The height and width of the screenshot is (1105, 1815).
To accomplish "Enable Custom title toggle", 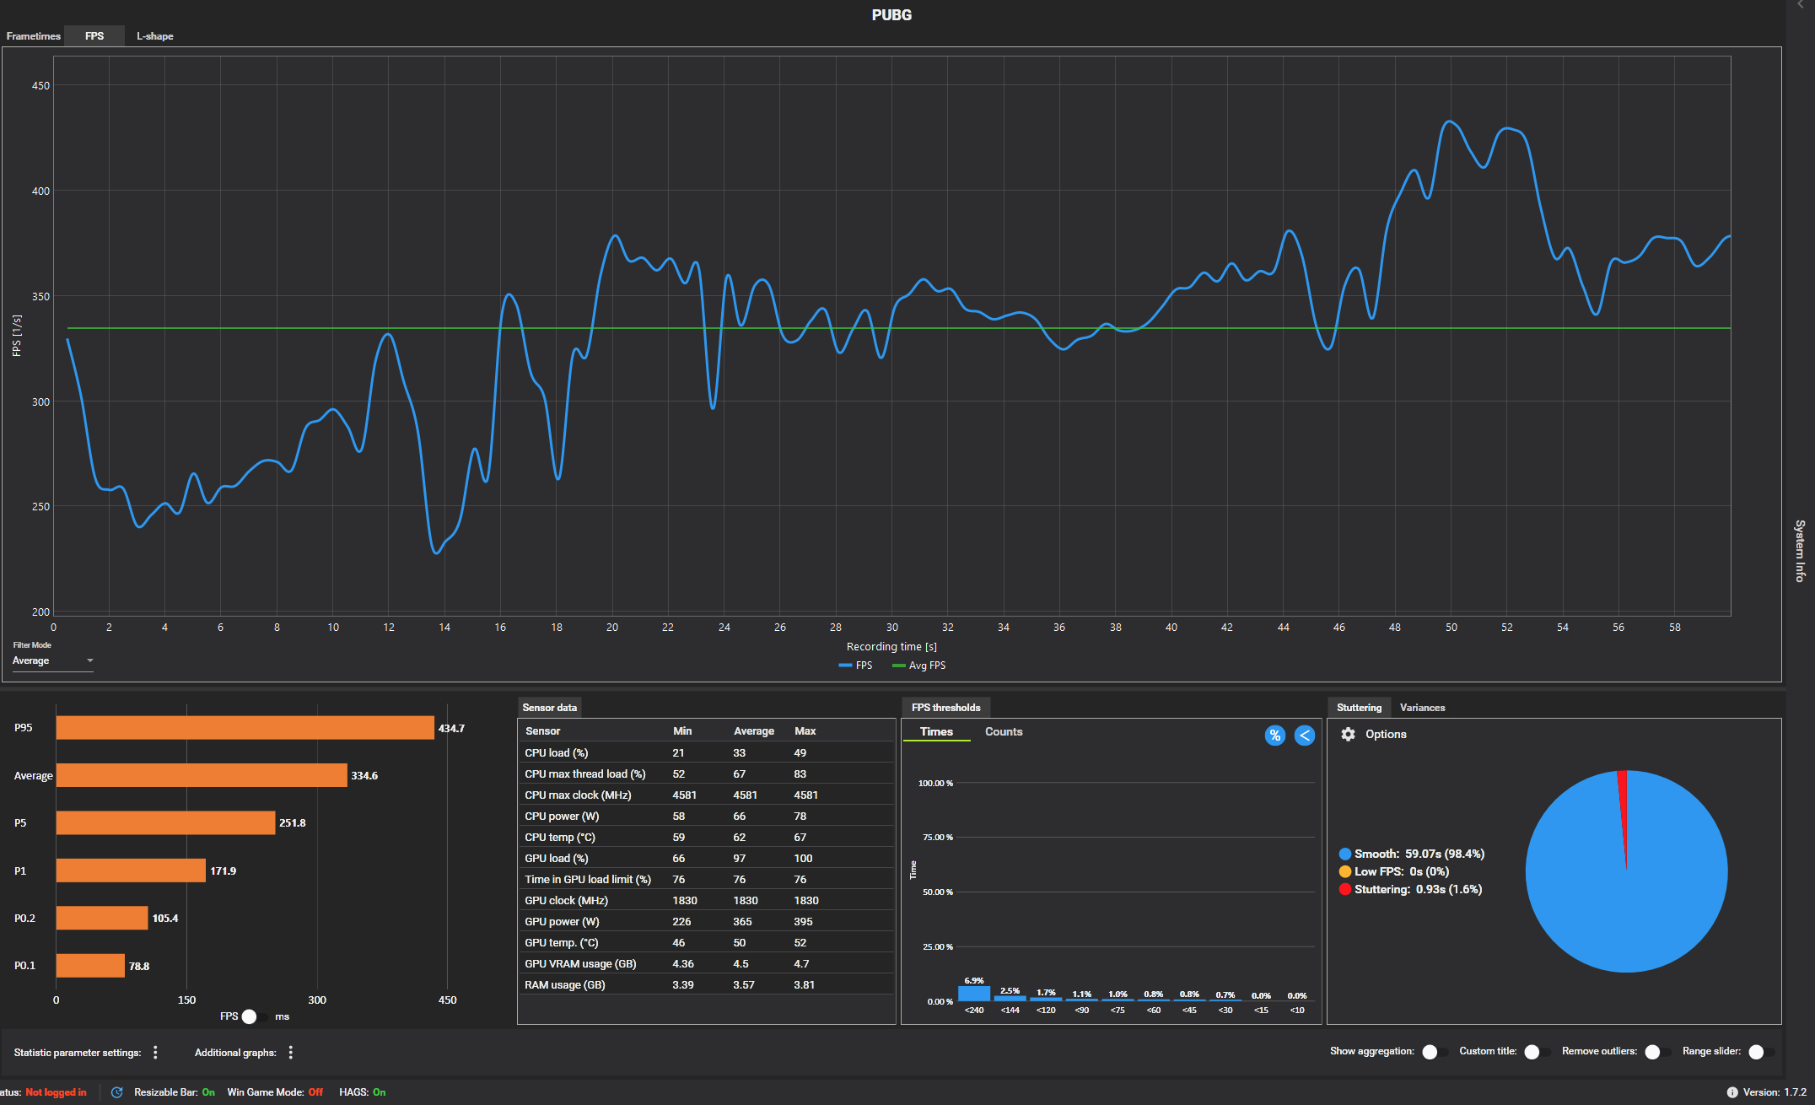I will 1537,1052.
